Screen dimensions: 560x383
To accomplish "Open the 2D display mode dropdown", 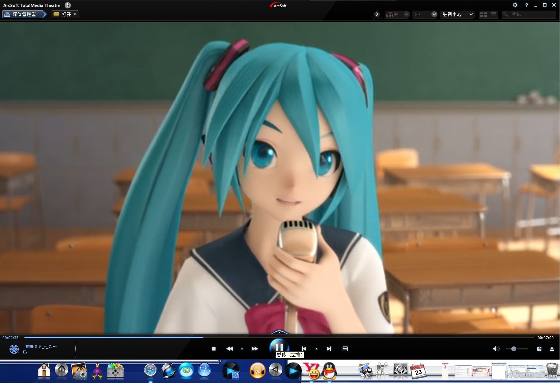I will click(x=434, y=14).
